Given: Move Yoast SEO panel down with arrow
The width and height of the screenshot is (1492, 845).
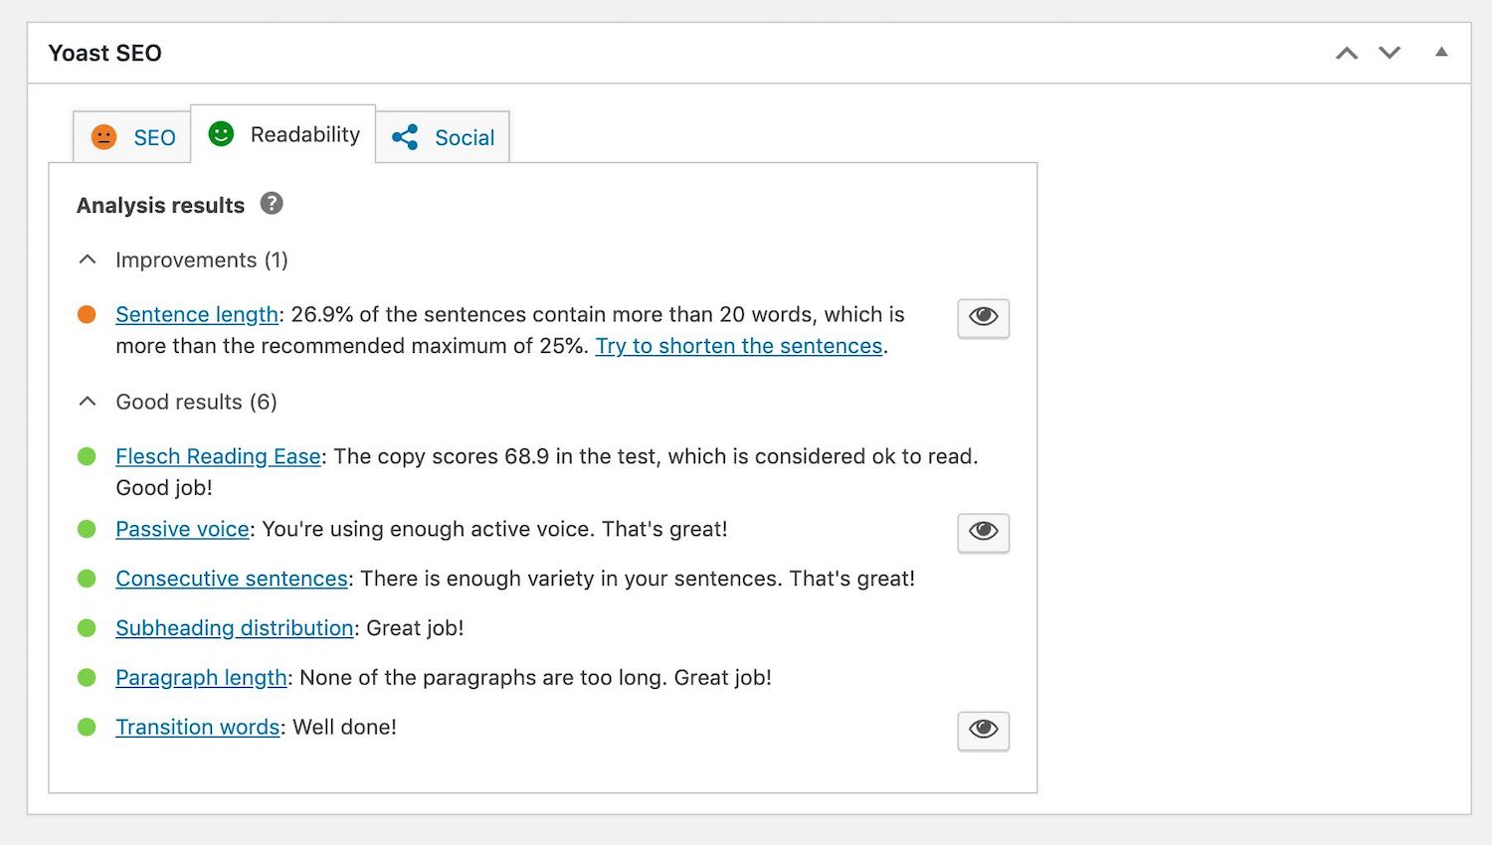Looking at the screenshot, I should click(x=1390, y=53).
